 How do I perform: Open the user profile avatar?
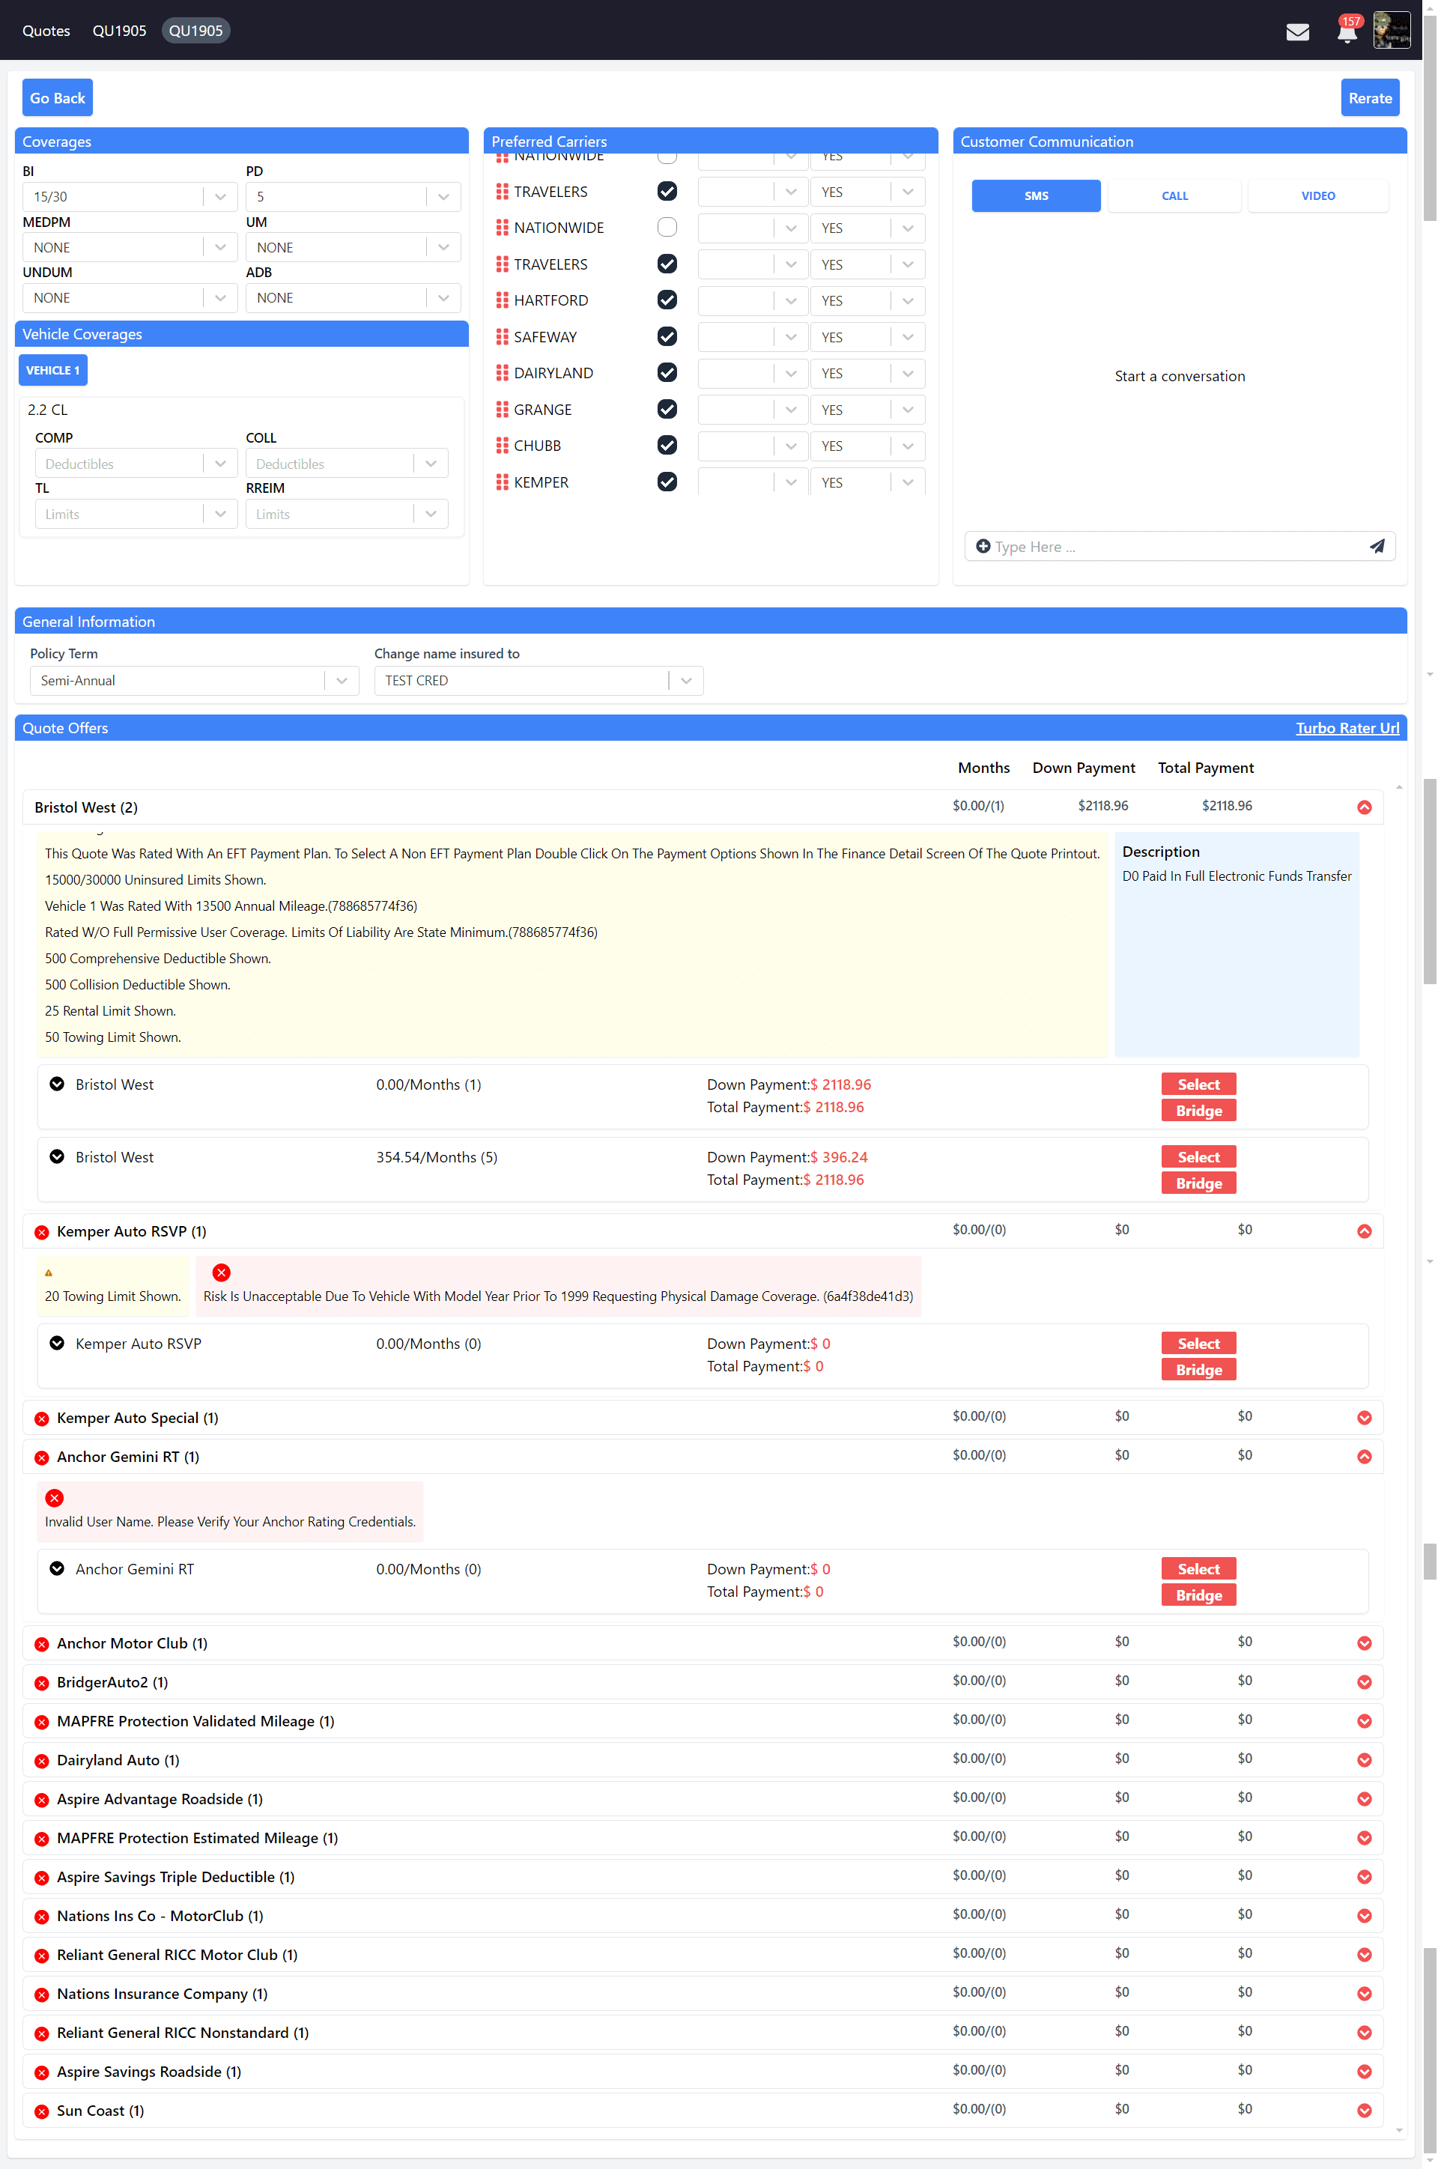(1392, 30)
